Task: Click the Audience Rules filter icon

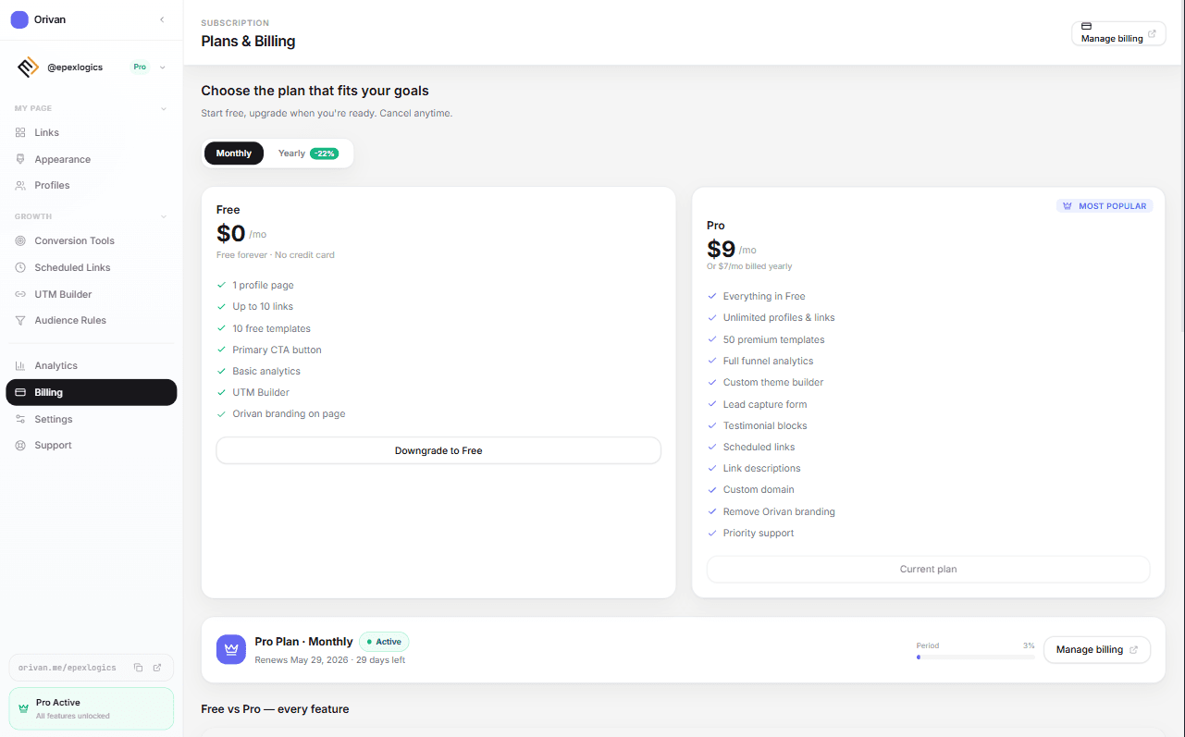Action: pos(20,320)
